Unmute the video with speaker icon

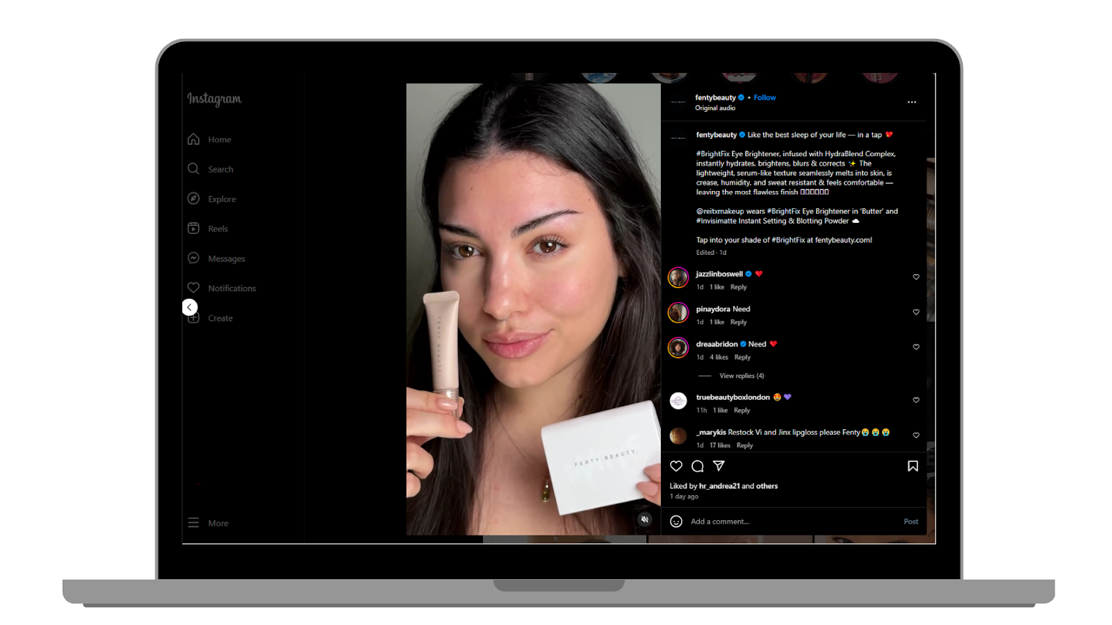coord(645,519)
